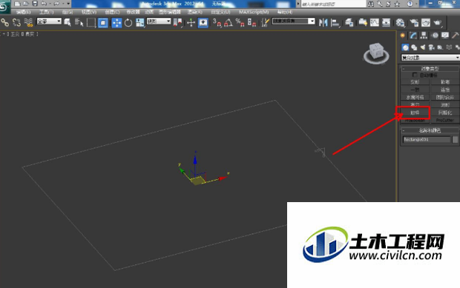Click the Rectangular Selection Region icon
The height and width of the screenshot is (288, 460).
(x=91, y=22)
